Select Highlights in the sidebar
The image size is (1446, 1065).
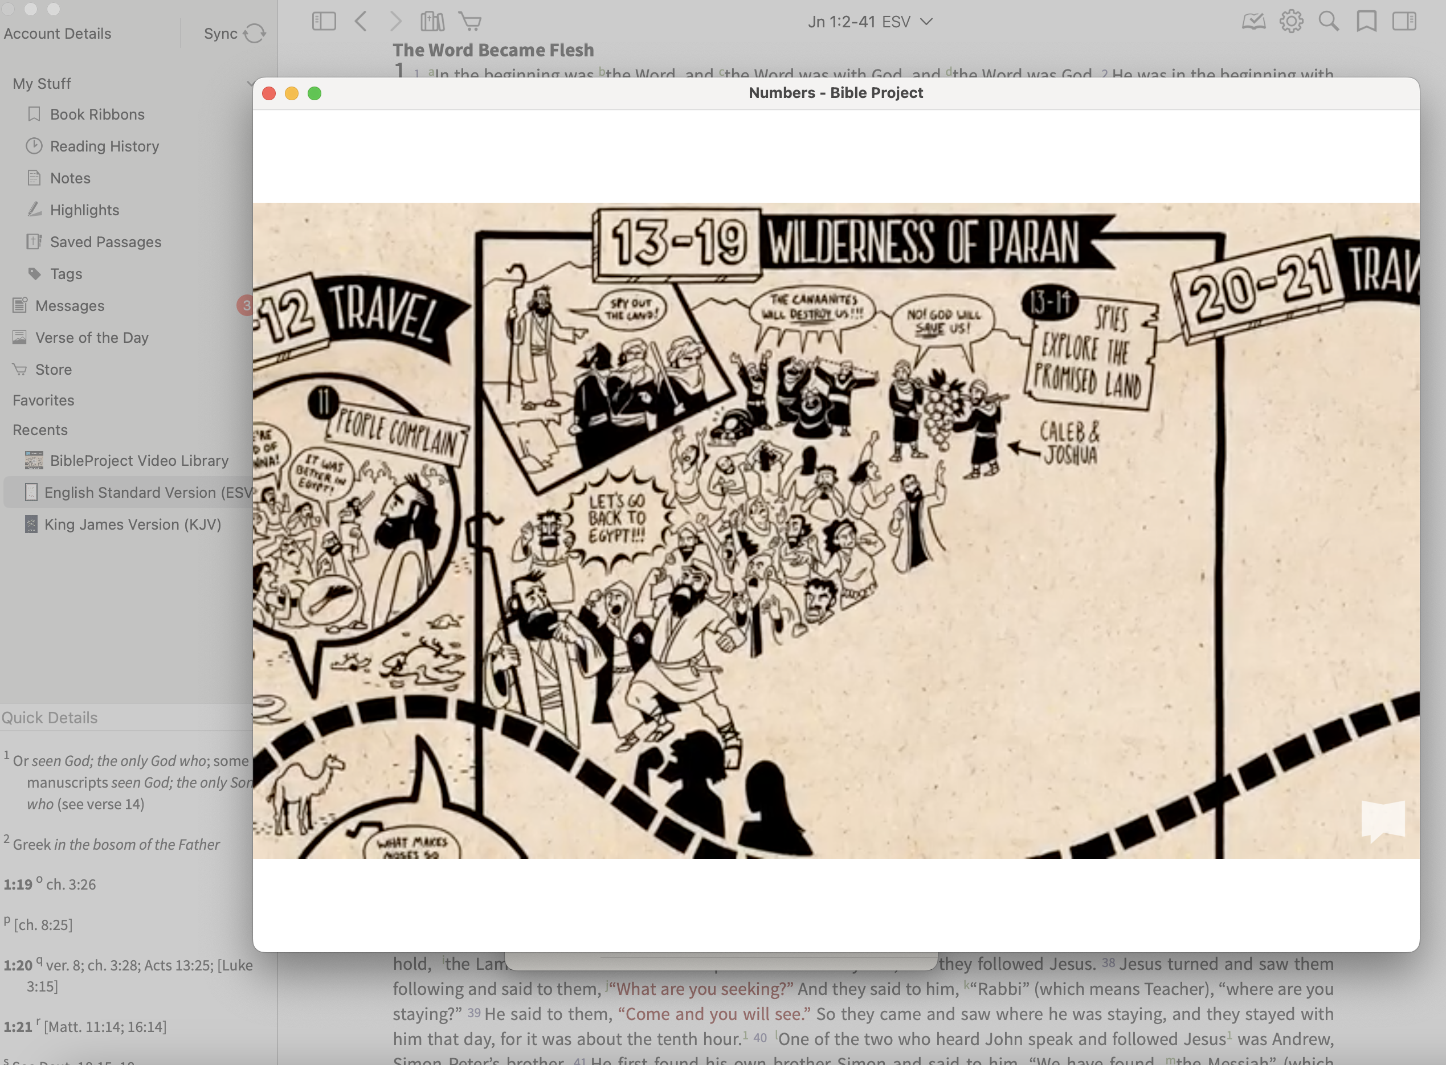pos(84,210)
